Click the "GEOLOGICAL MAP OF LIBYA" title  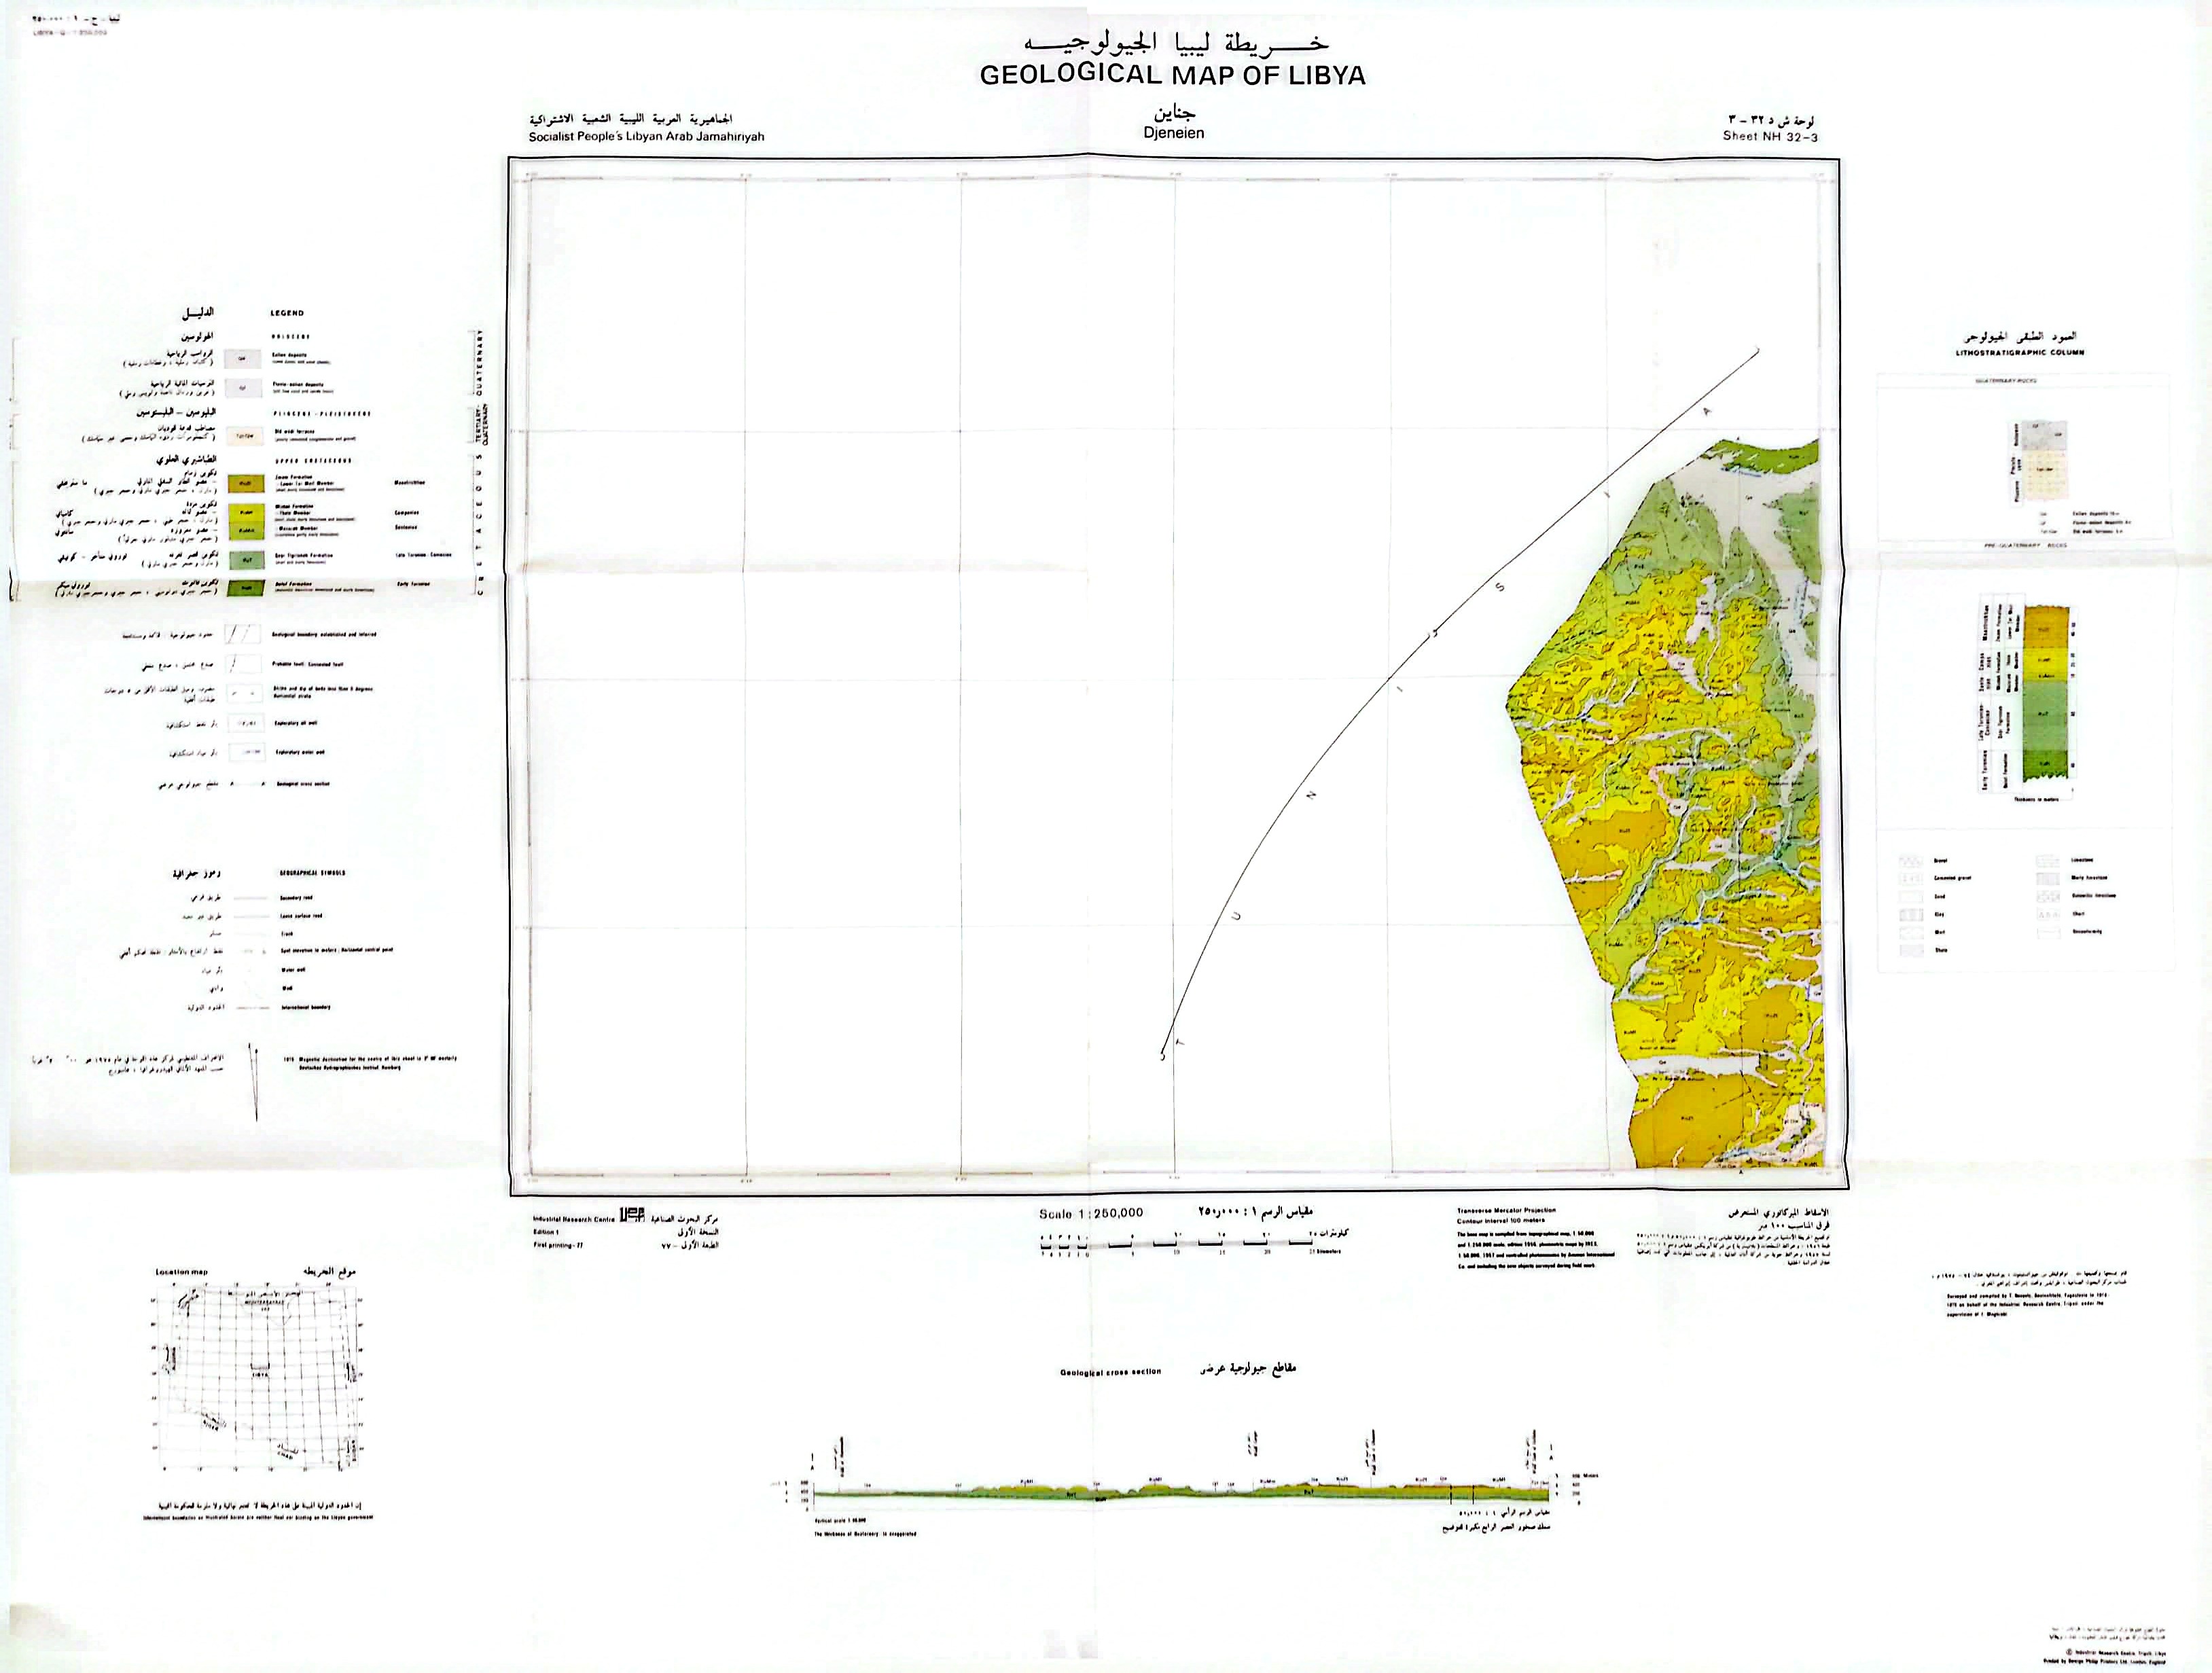(x=1172, y=75)
